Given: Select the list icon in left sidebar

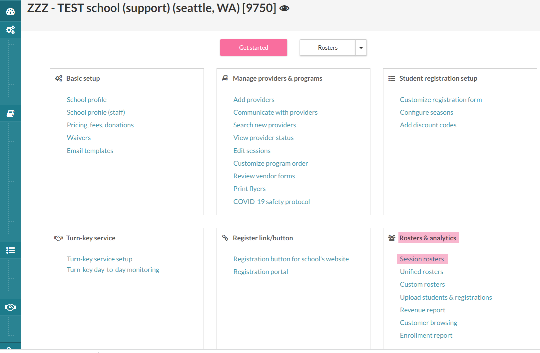Looking at the screenshot, I should tap(10, 250).
